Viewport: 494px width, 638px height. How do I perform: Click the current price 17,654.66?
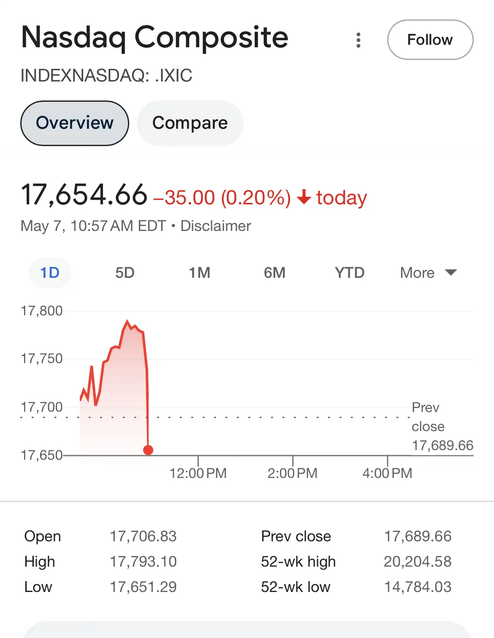click(84, 195)
